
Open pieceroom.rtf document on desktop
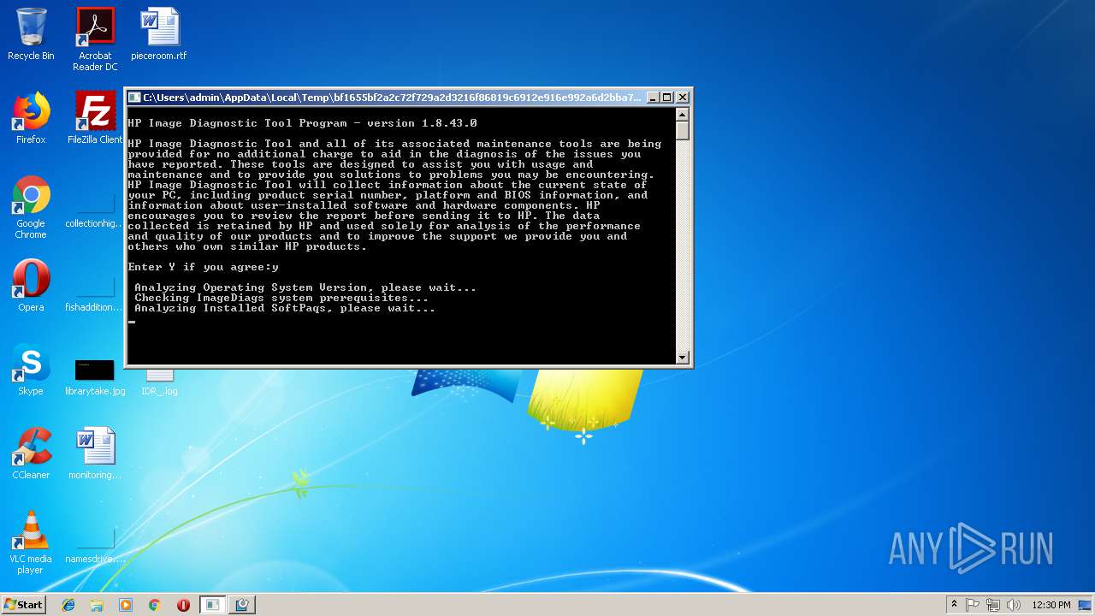[159, 34]
